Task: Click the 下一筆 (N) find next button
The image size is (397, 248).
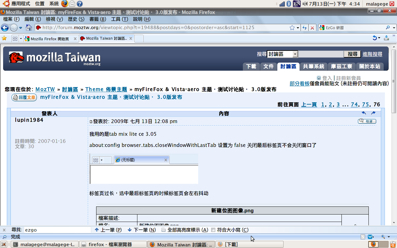Action: point(142,230)
